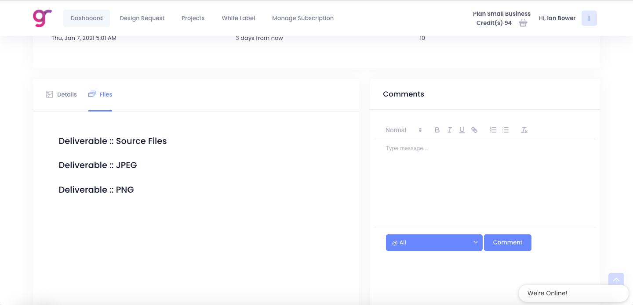Click the Comment submit button
Screen dimensions: 633x305
point(508,243)
